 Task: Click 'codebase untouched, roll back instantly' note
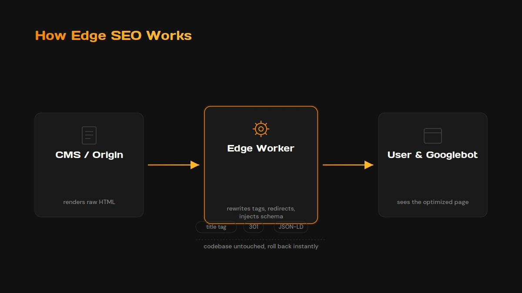261,246
